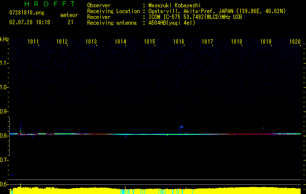Click the 1820 time axis label
This screenshot has height=194, width=306.
click(295, 42)
